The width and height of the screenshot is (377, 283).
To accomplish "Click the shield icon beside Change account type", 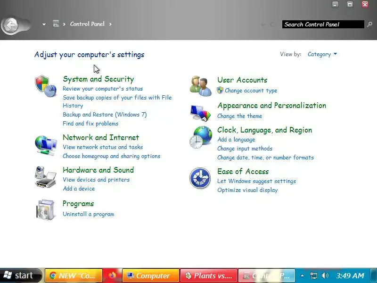I will point(220,90).
